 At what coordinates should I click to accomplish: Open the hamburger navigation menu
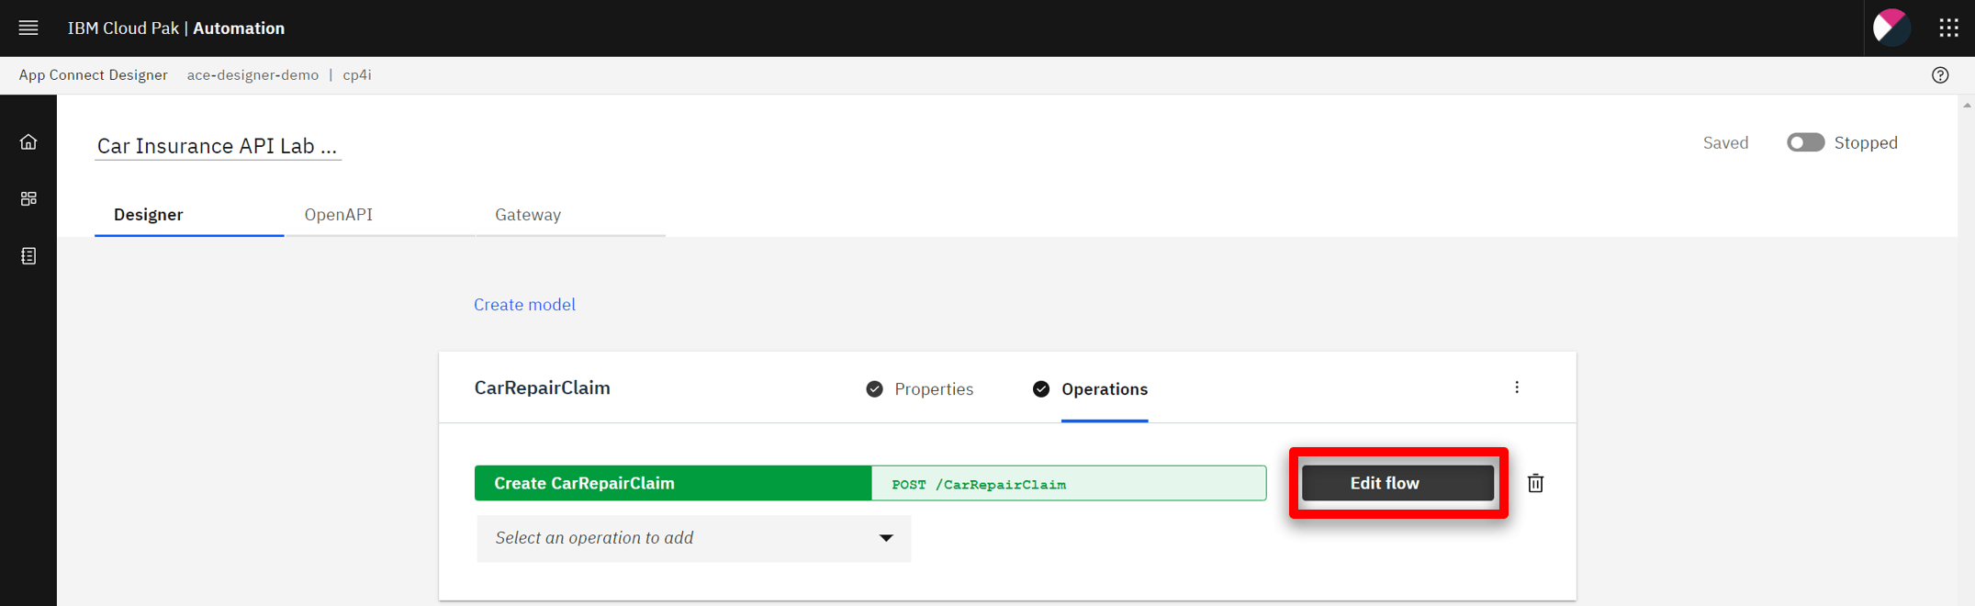tap(28, 28)
